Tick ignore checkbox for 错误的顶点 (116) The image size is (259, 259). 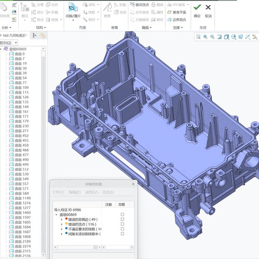pos(122,224)
